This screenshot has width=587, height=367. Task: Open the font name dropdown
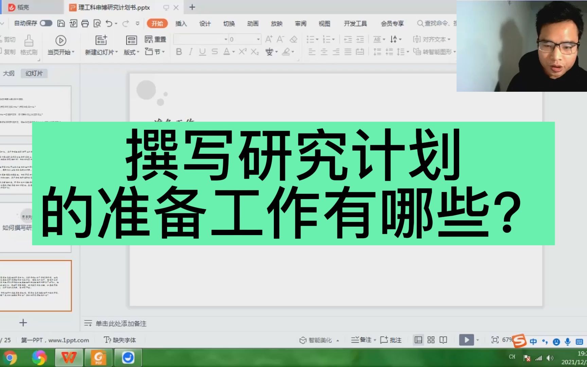(x=200, y=39)
